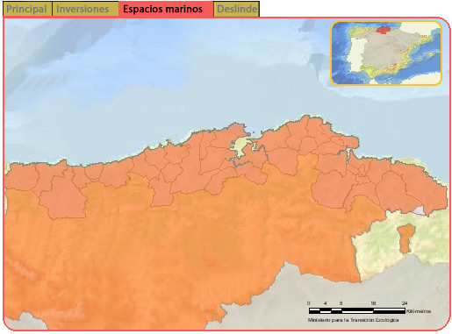
Task: Open the Inversiones tab
Action: (x=85, y=9)
